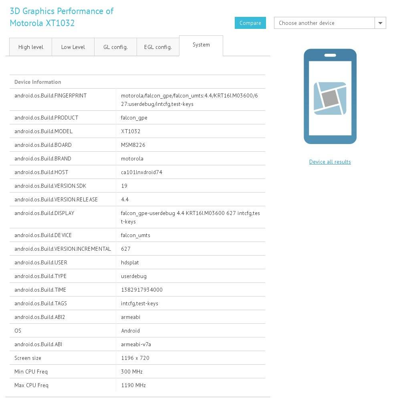This screenshot has width=393, height=400.
Task: Click android.os.Build.TYPE label
Action: pos(40,276)
